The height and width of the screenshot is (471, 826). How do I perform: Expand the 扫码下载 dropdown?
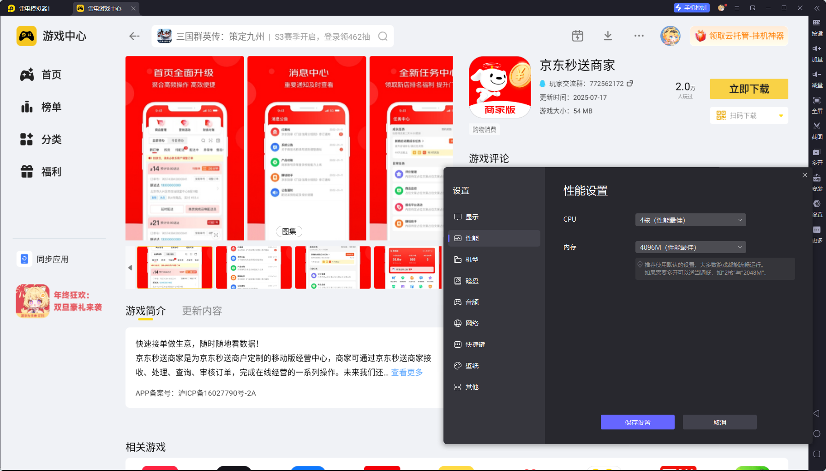(x=781, y=115)
